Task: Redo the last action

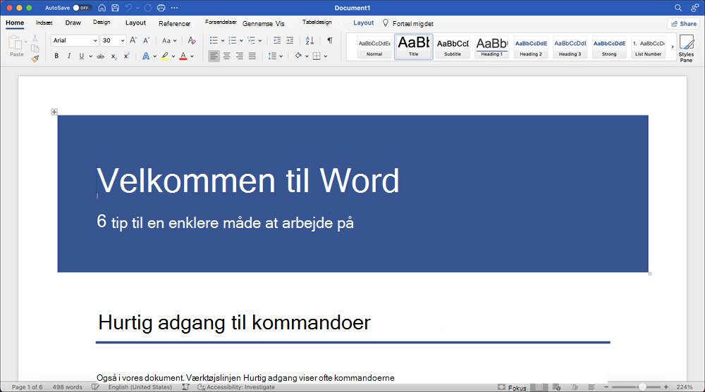Action: point(148,8)
